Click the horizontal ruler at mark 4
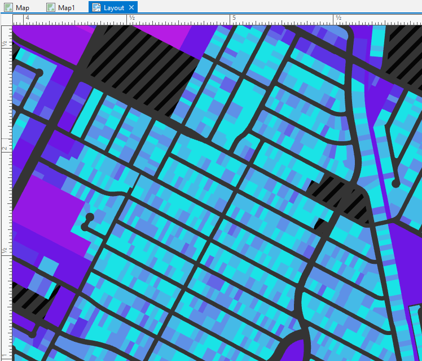This screenshot has width=422, height=361. [27, 18]
